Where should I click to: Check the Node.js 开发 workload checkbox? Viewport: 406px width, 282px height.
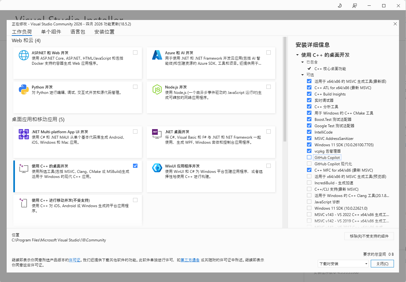[x=269, y=87]
